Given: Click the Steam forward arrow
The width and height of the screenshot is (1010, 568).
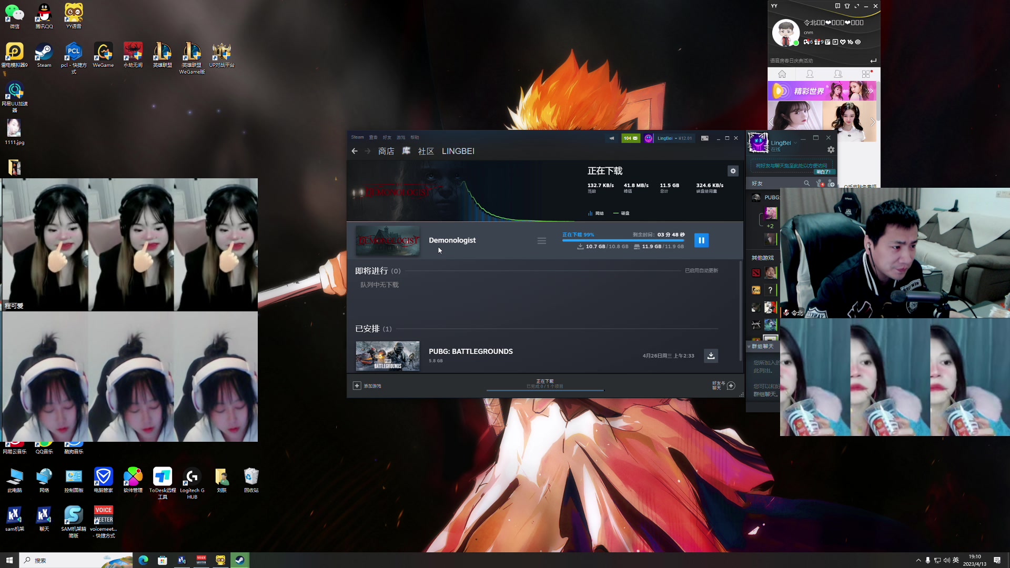Looking at the screenshot, I should point(368,151).
